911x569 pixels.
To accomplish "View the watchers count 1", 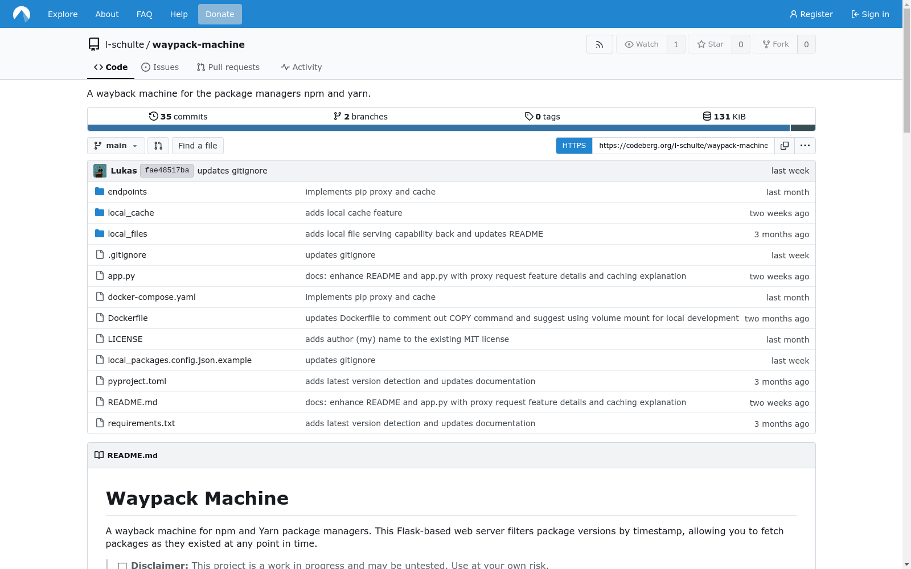I will [x=676, y=44].
